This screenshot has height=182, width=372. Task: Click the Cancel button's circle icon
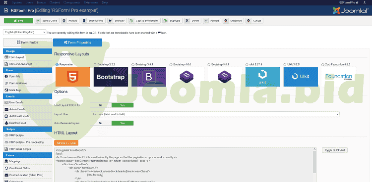(248, 21)
